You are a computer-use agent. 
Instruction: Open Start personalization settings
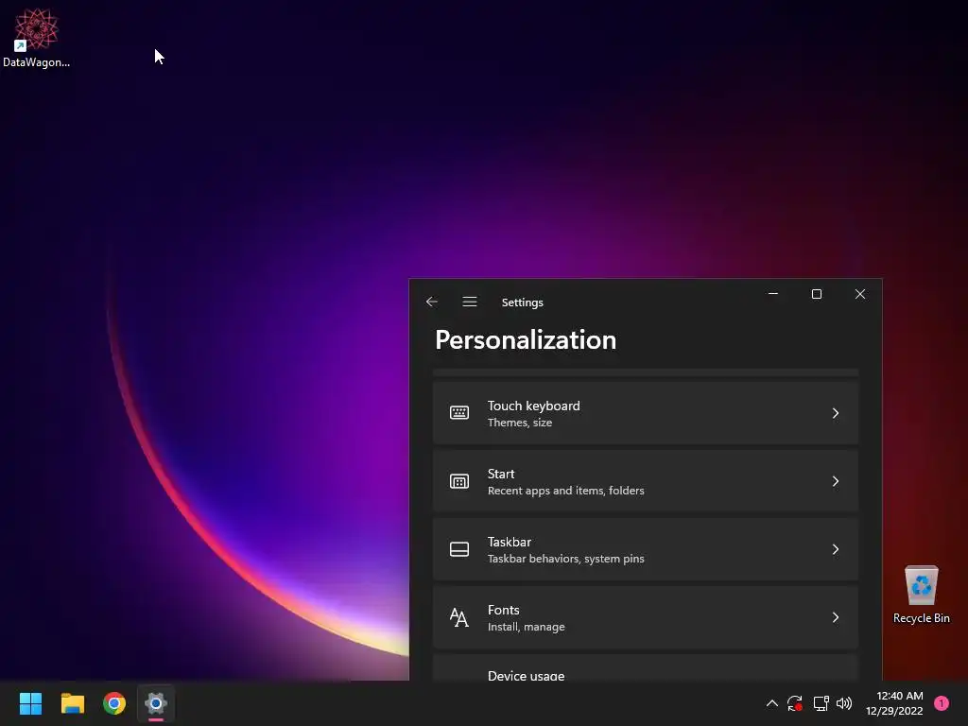point(645,481)
